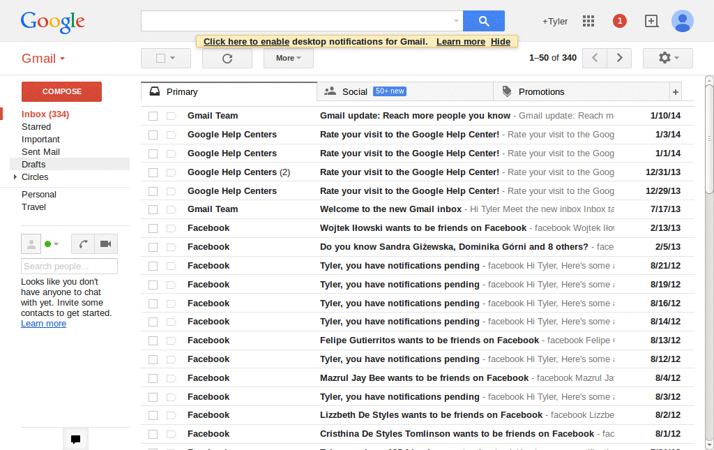Tick the Facebook 8/21/12 notifications message
This screenshot has width=714, height=450.
pos(153,266)
